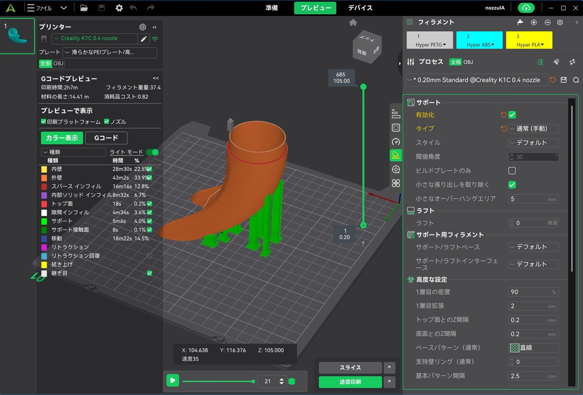Search process settings with magnifier icon
The width and height of the screenshot is (583, 395).
tap(576, 80)
